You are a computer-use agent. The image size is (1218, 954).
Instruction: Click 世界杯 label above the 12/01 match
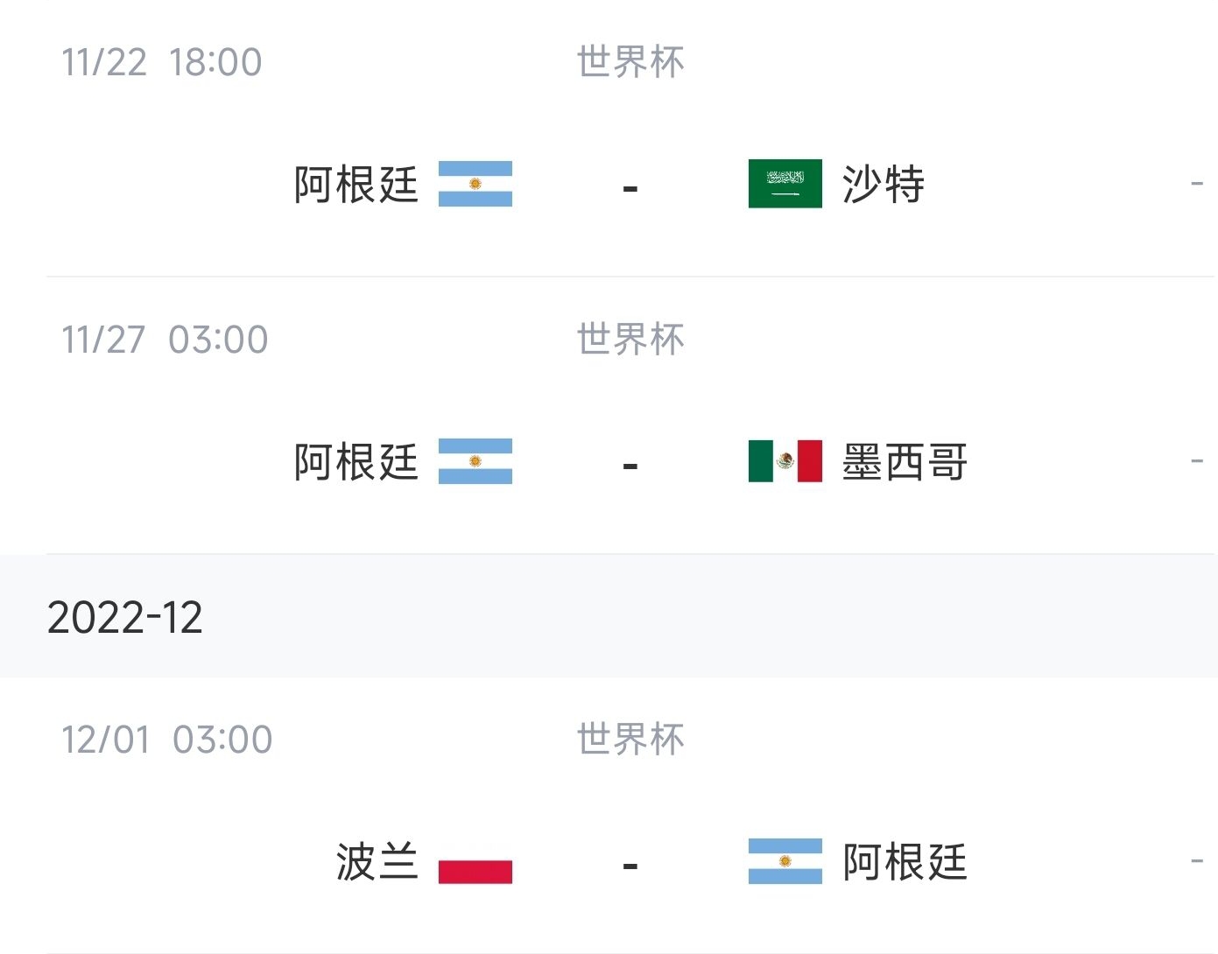[630, 740]
